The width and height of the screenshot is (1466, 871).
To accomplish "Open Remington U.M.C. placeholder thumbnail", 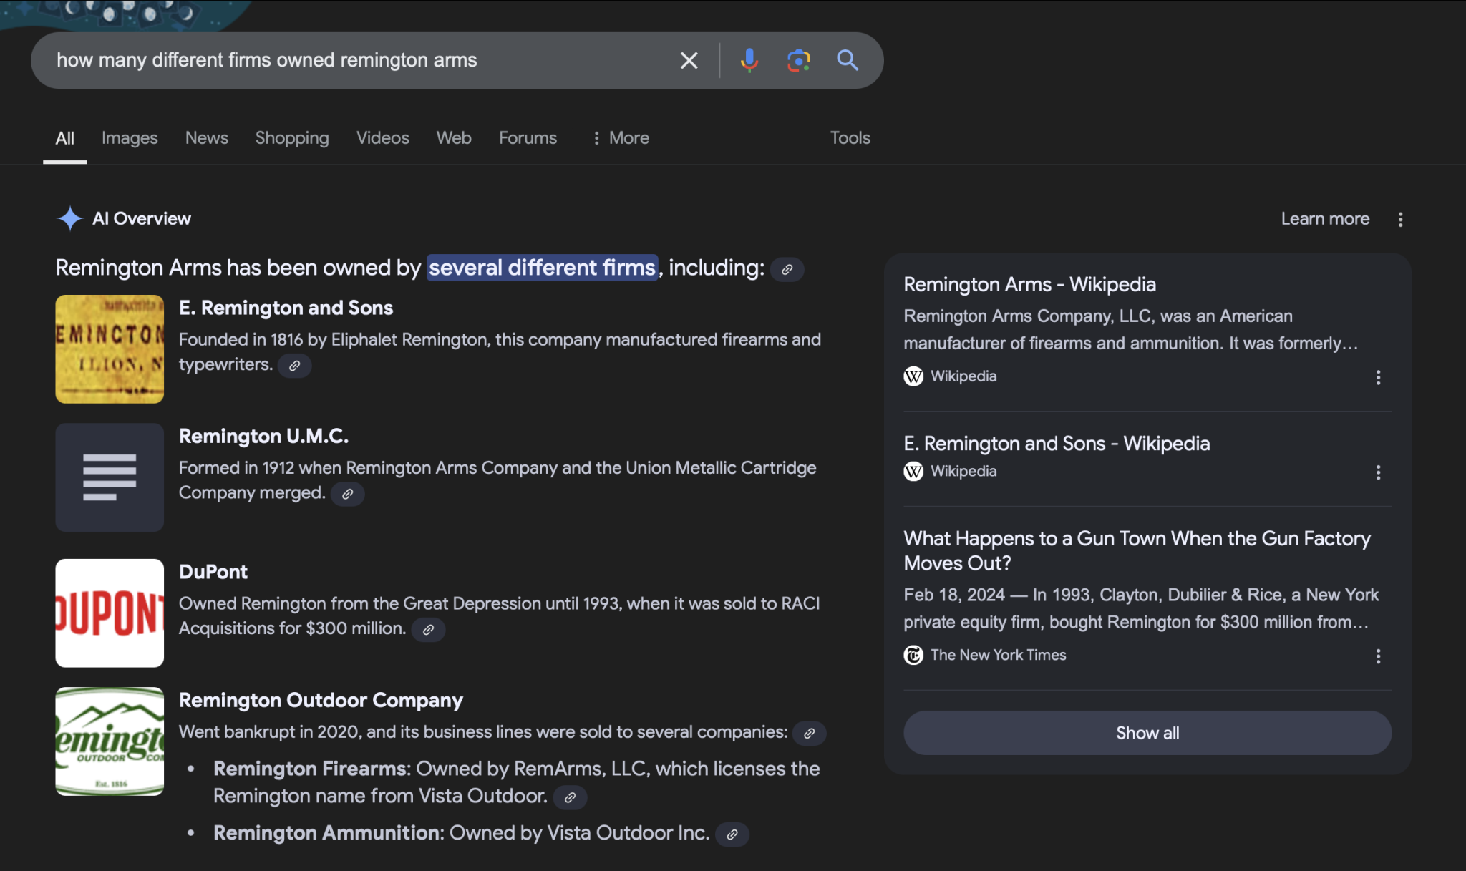I will 110,477.
